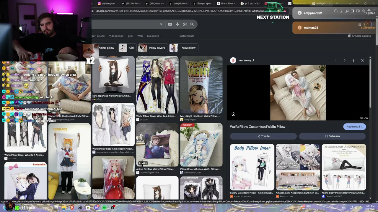The image size is (378, 212).
Task: Open Articole salvate saved items
Action: tap(359, 36)
